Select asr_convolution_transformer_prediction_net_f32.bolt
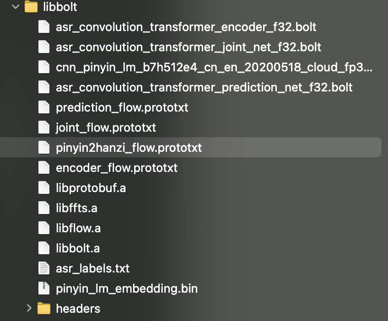The height and width of the screenshot is (321, 388). [204, 87]
